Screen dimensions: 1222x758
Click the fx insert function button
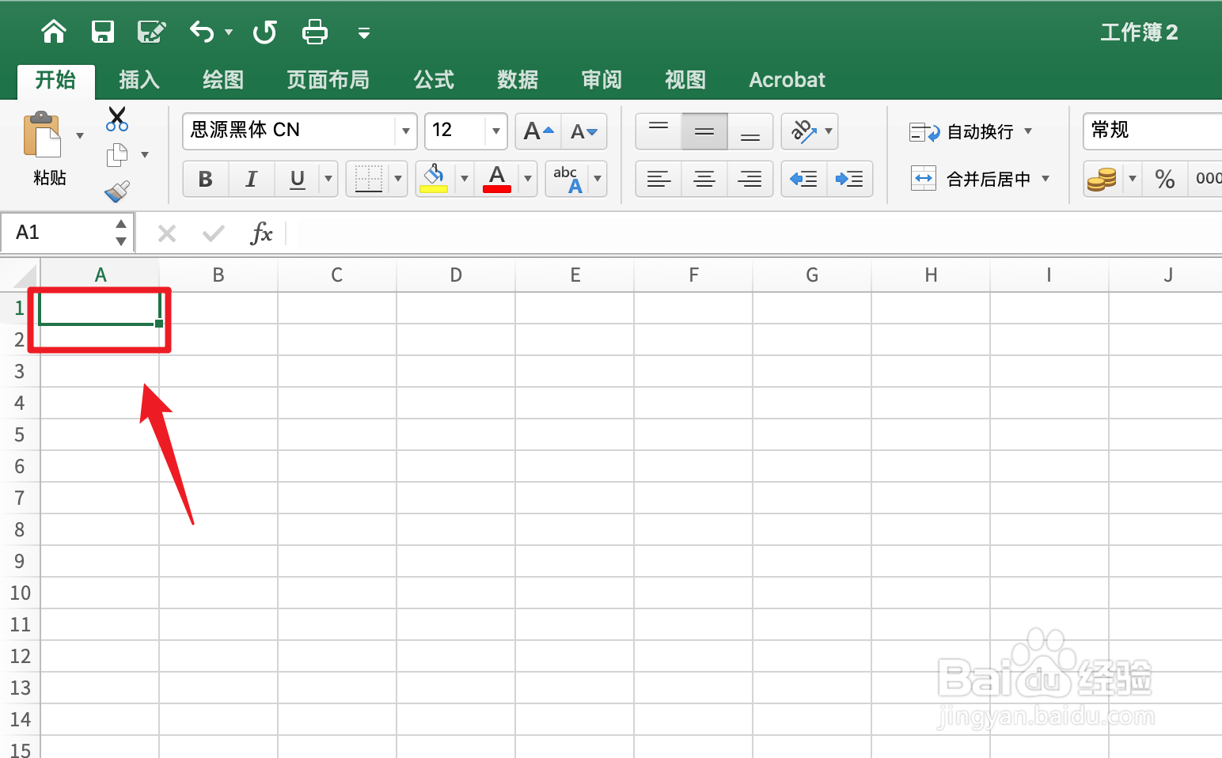pos(261,233)
